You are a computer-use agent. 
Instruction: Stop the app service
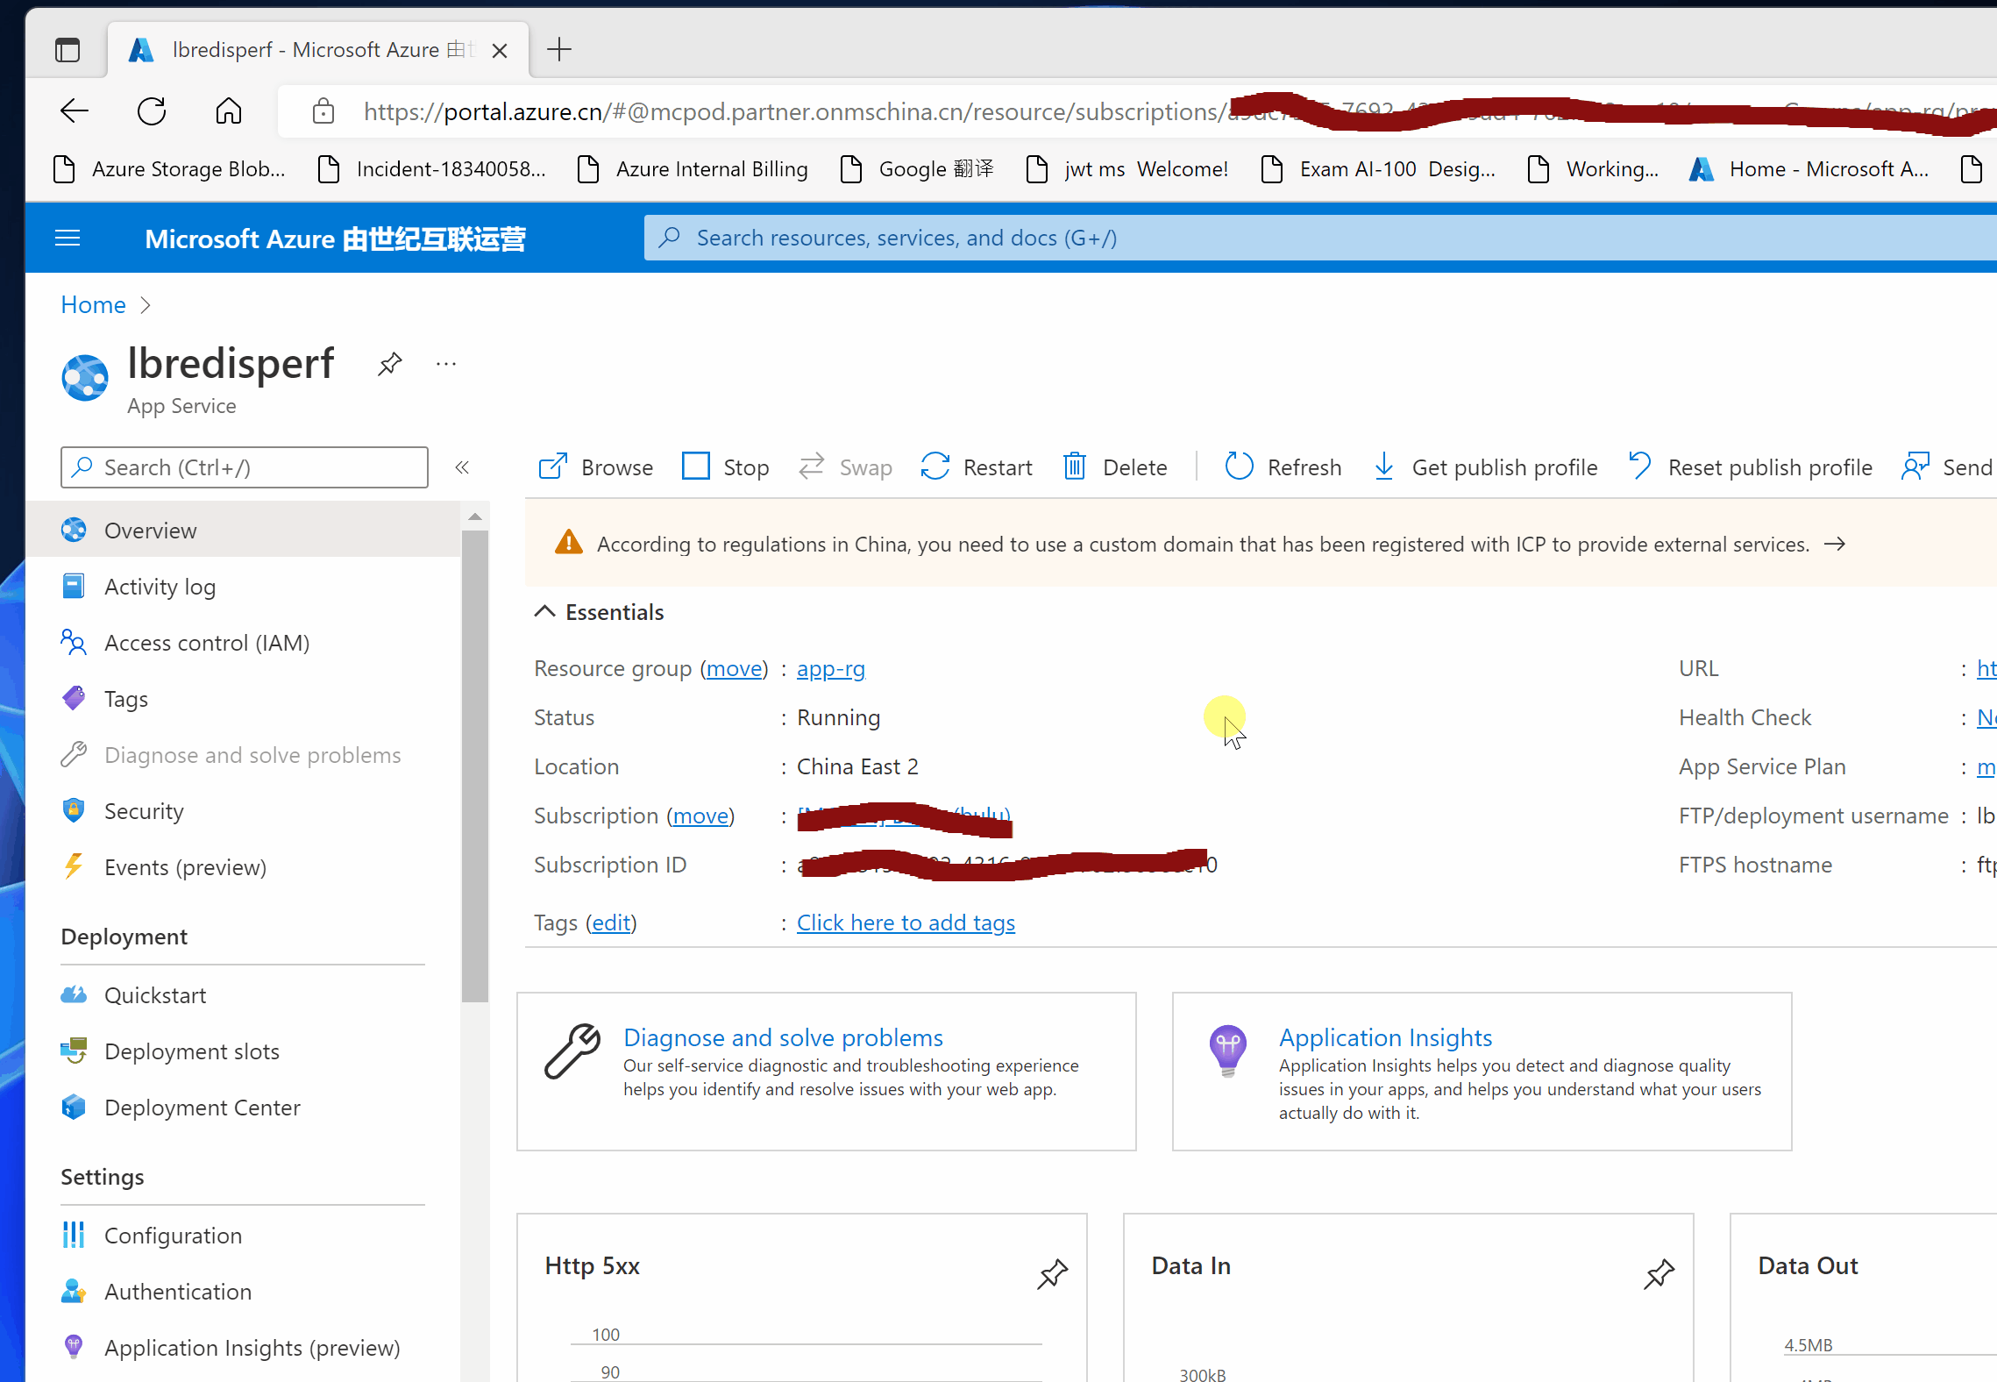coord(726,467)
